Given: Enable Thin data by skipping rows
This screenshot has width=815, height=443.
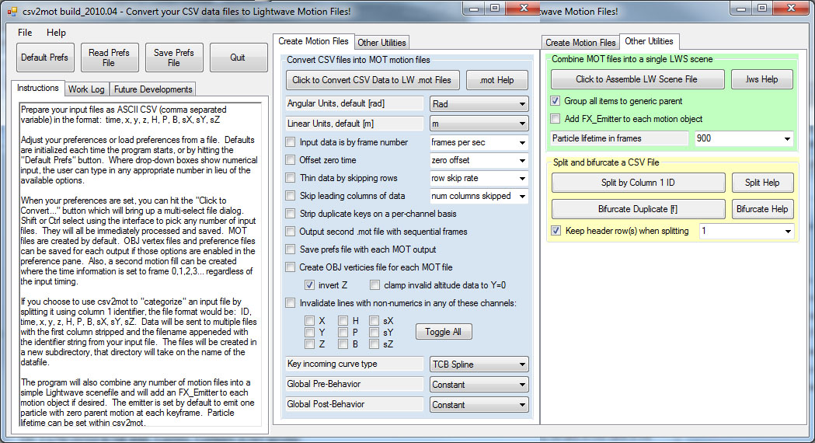Looking at the screenshot, I should [291, 178].
